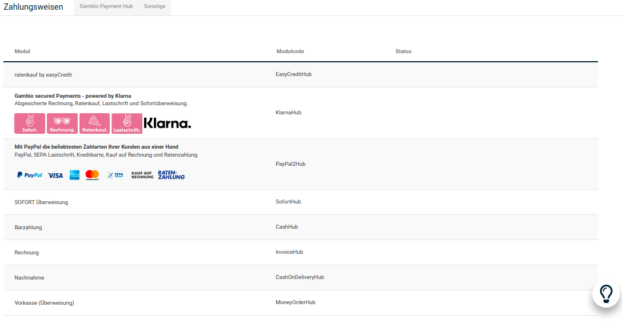This screenshot has width=622, height=327.
Task: Select the Vorkasse (Überweisung) module row
Action: click(45, 303)
